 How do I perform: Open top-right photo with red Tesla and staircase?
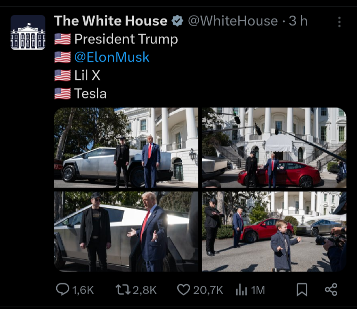(x=274, y=148)
